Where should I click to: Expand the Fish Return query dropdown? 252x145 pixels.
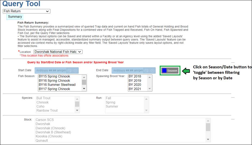tap(26, 11)
